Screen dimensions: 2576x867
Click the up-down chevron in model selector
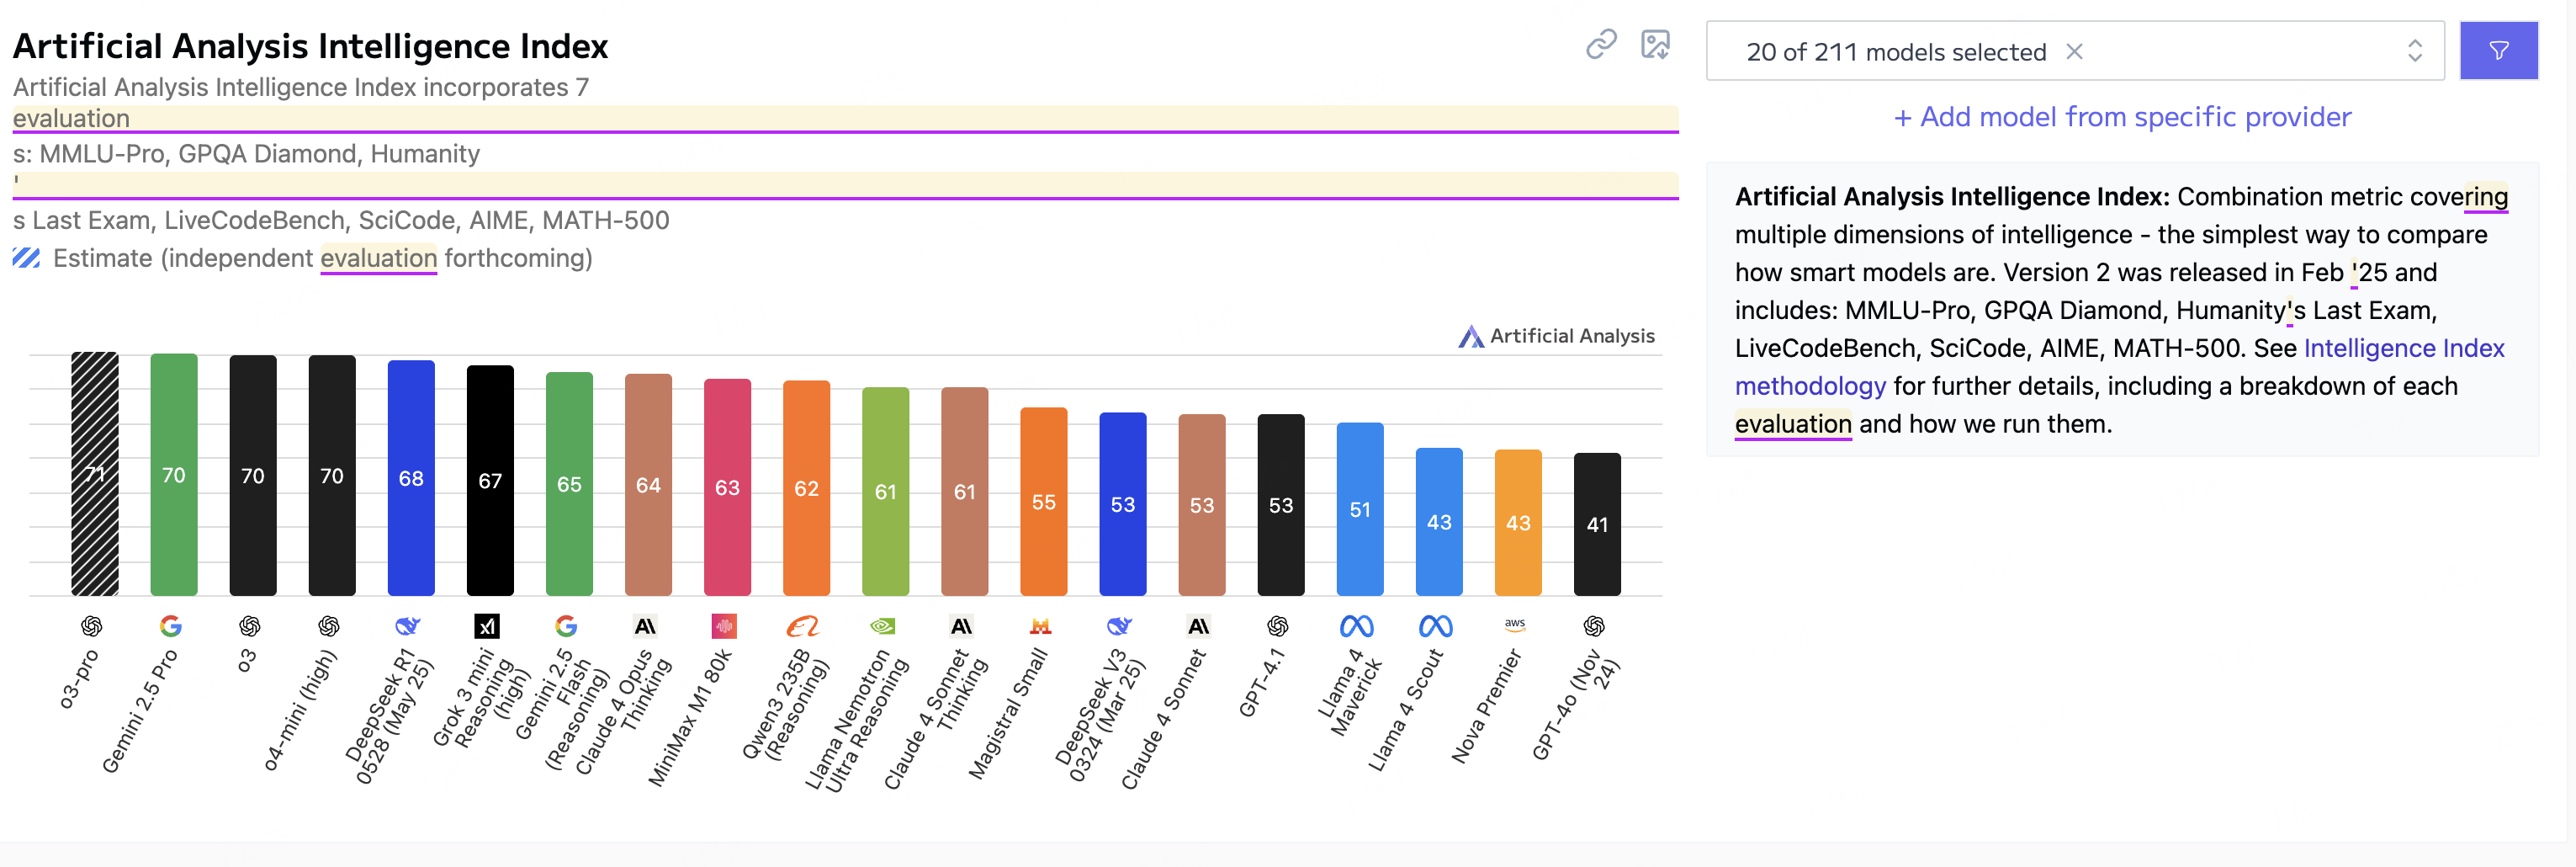2414,51
